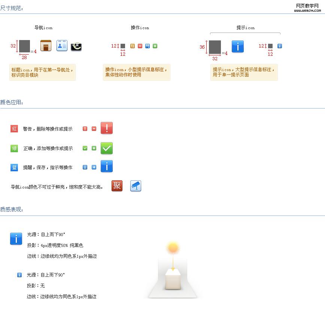
Task: Click the small blue save disk icon
Action: click(148, 46)
